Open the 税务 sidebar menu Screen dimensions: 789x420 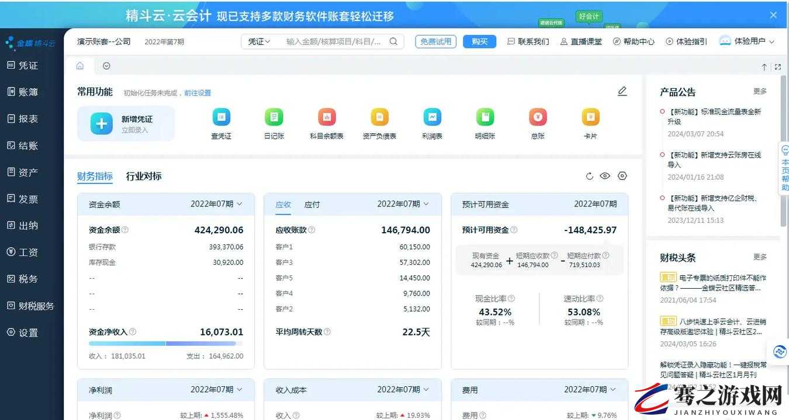pyautogui.click(x=23, y=279)
